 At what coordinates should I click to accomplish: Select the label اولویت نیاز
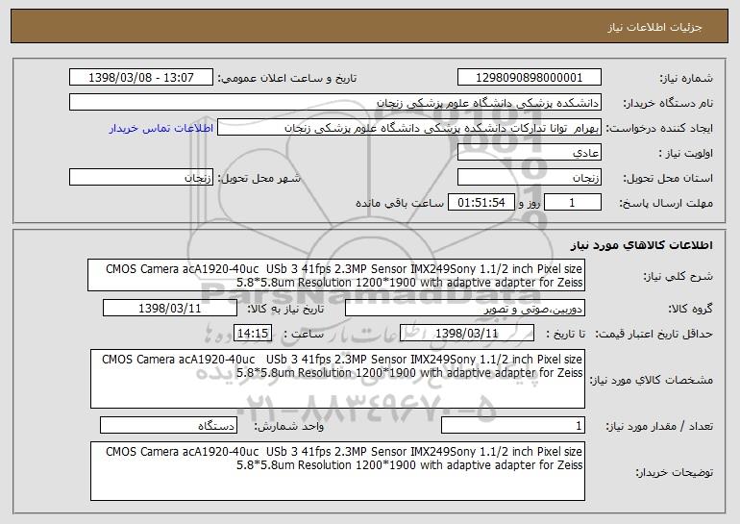click(686, 154)
